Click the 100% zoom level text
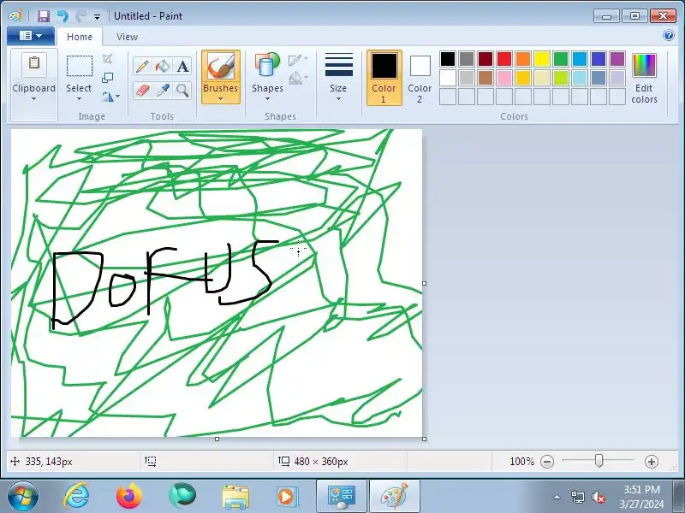The width and height of the screenshot is (685, 513). pyautogui.click(x=521, y=462)
